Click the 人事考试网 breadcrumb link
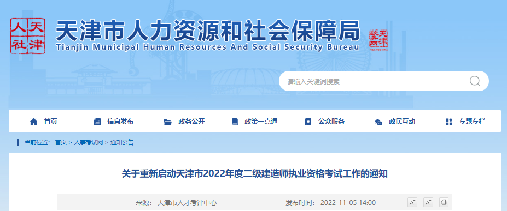This screenshot has width=507, height=211. point(89,142)
